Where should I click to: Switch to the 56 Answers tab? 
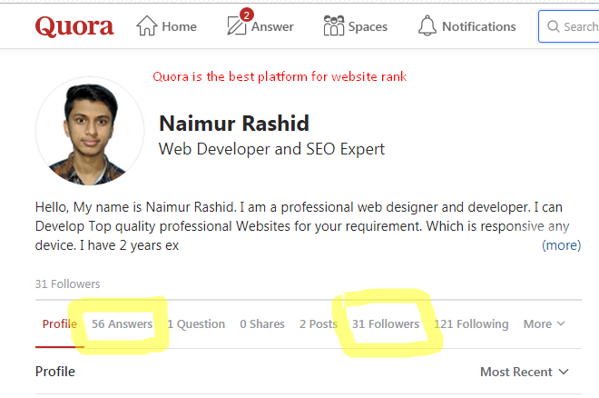(x=122, y=324)
